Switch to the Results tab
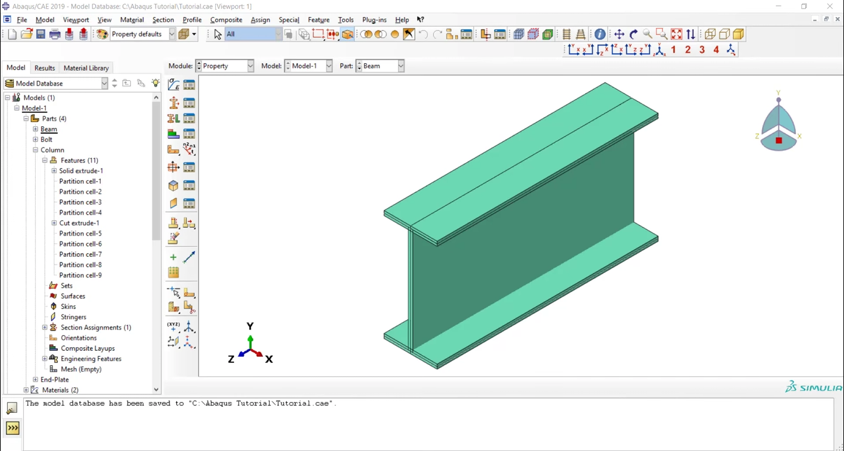844x451 pixels. pos(44,68)
